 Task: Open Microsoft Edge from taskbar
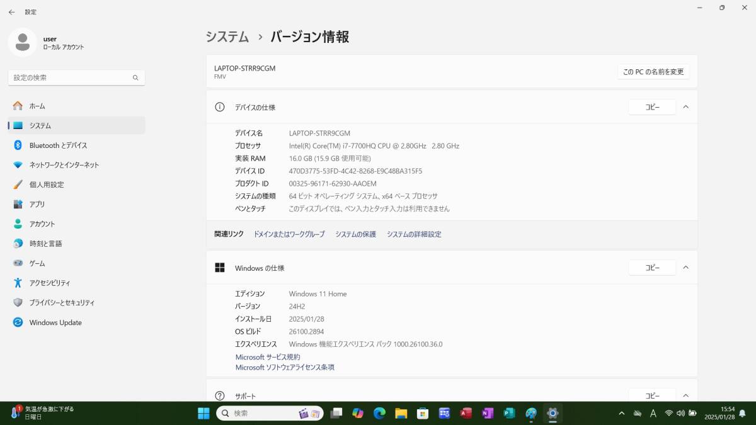pos(379,413)
